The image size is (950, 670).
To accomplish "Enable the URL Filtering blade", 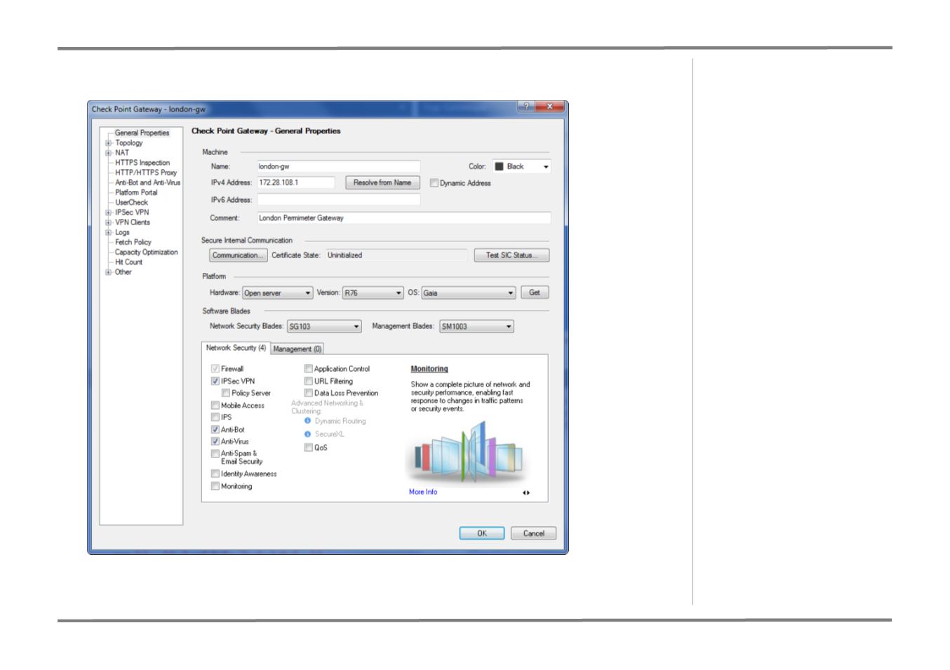I will (x=309, y=382).
